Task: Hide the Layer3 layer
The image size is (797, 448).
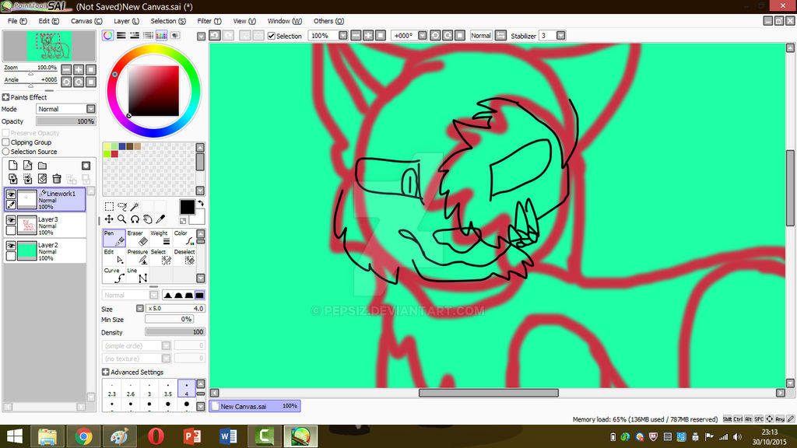Action: [x=12, y=220]
